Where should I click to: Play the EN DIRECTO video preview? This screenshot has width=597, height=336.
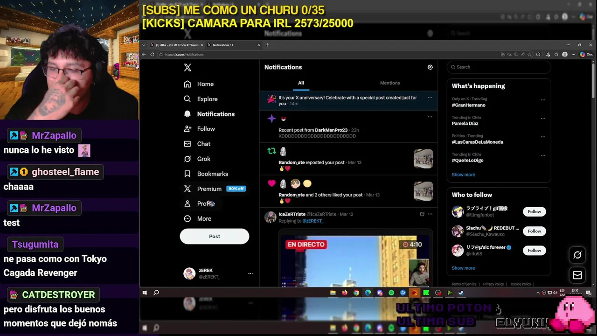(x=356, y=258)
